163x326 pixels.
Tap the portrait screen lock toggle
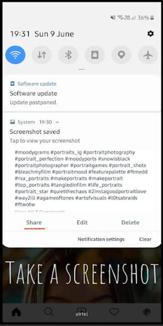pos(95,55)
